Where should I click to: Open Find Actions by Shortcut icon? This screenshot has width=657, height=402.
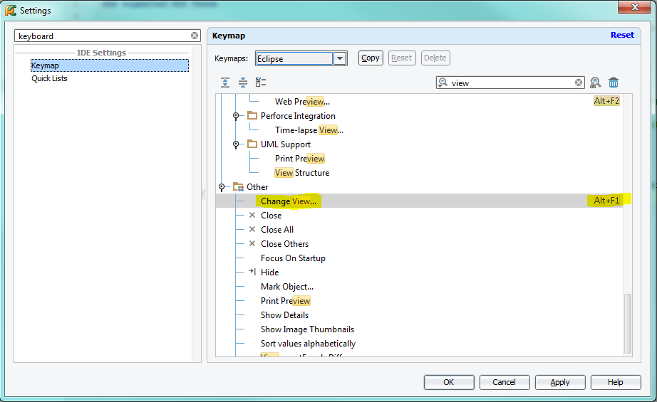coord(595,83)
